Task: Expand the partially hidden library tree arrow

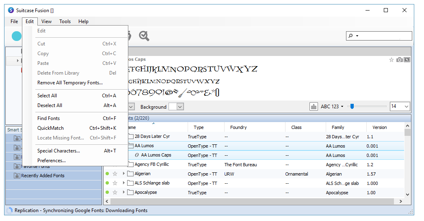Action: point(17,60)
